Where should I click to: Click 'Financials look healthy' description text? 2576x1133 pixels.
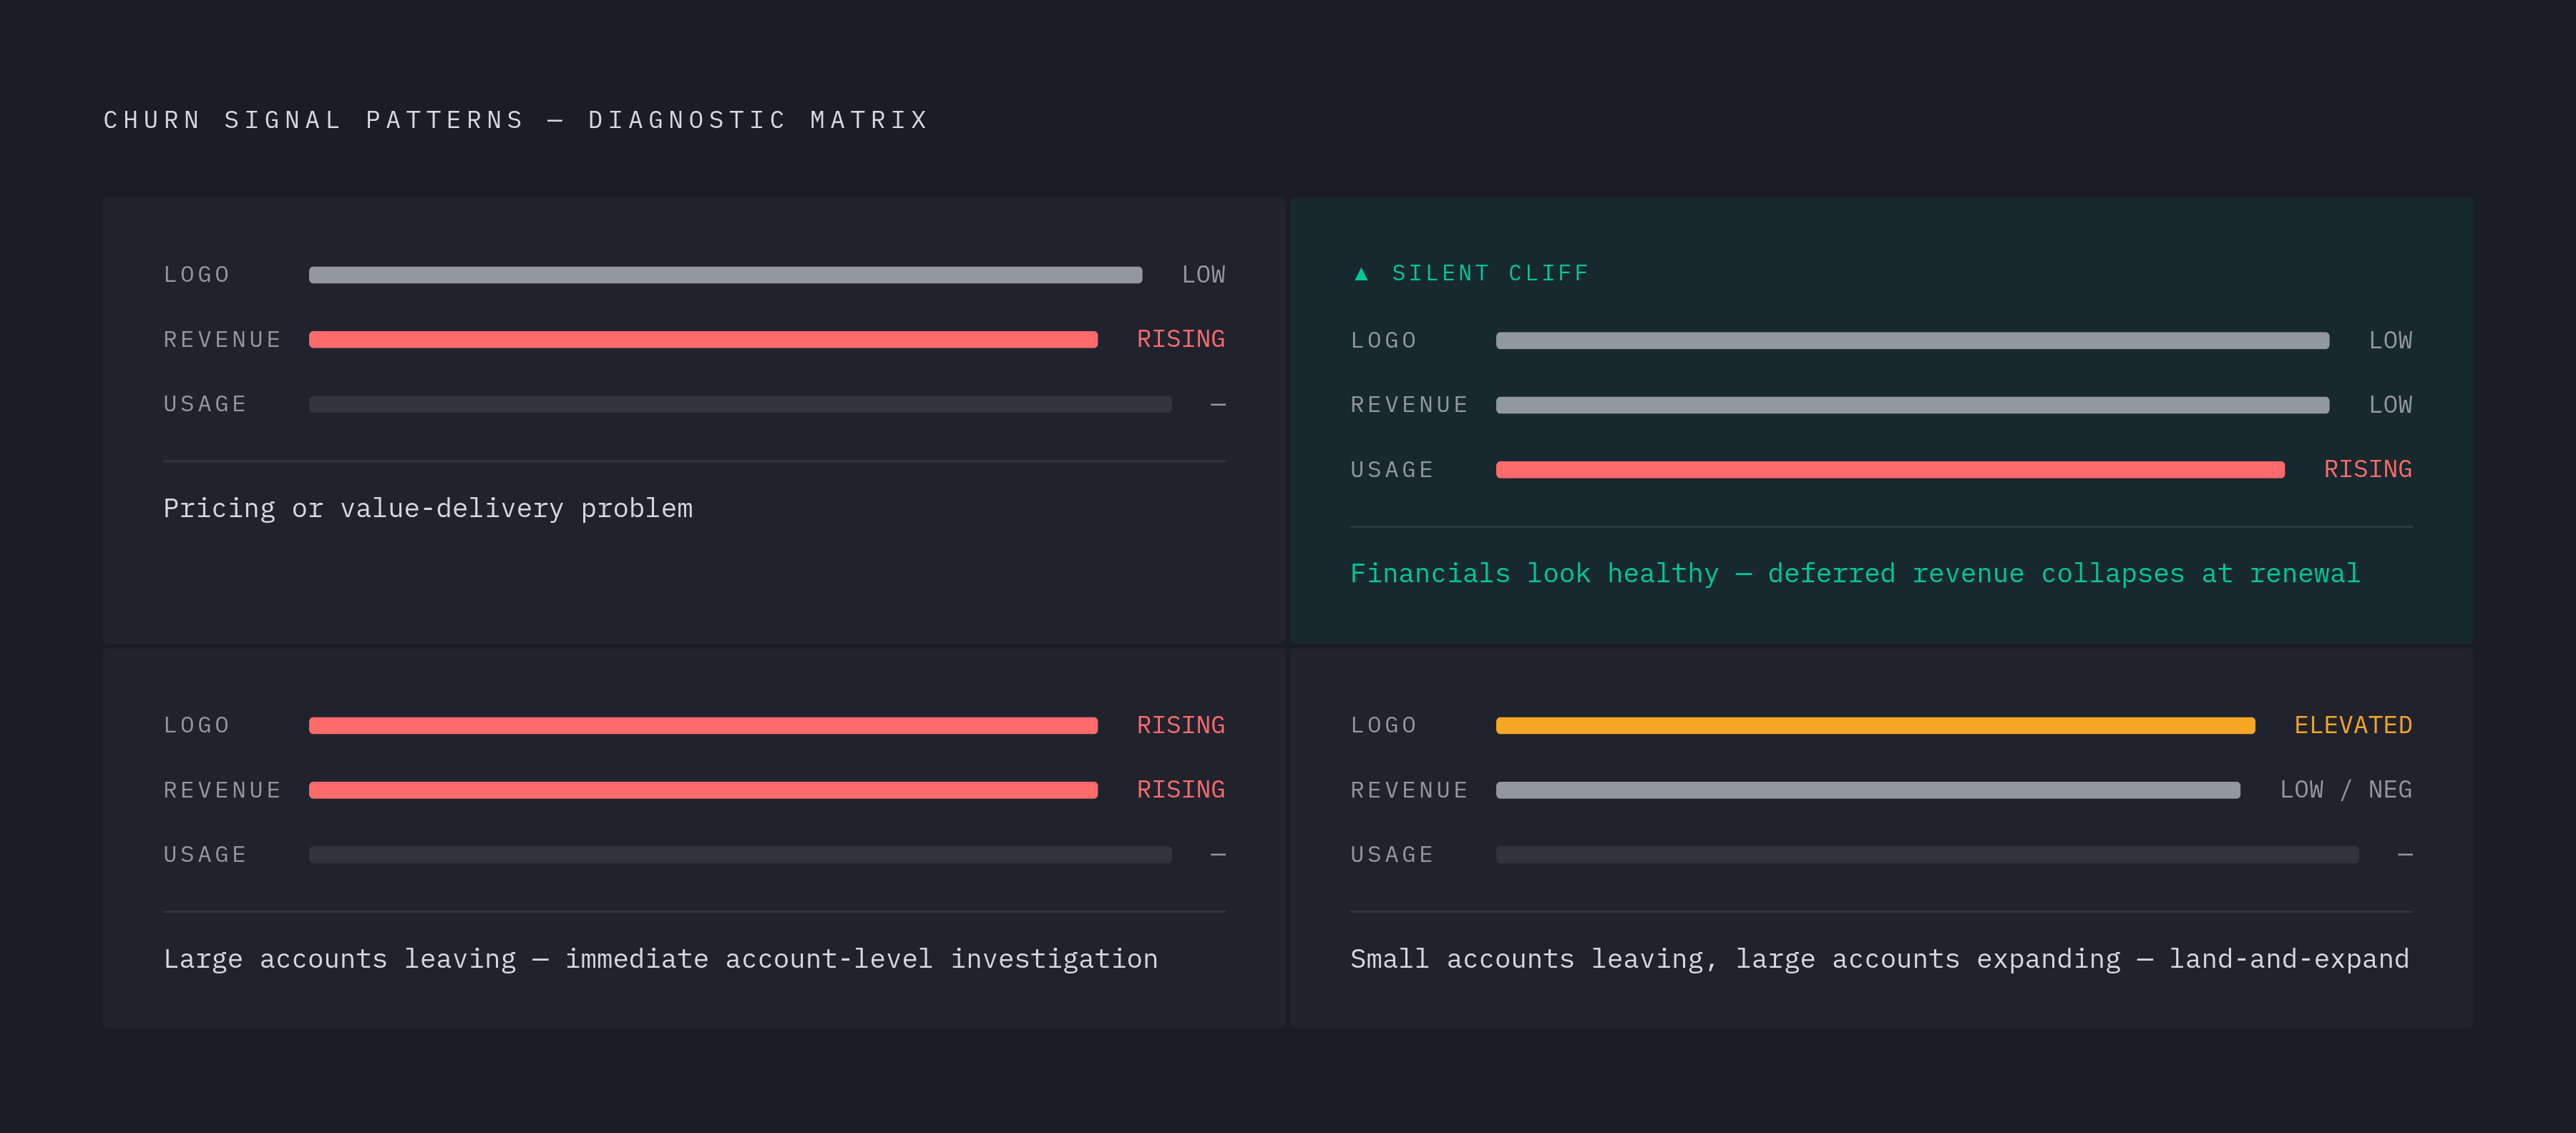click(1855, 574)
